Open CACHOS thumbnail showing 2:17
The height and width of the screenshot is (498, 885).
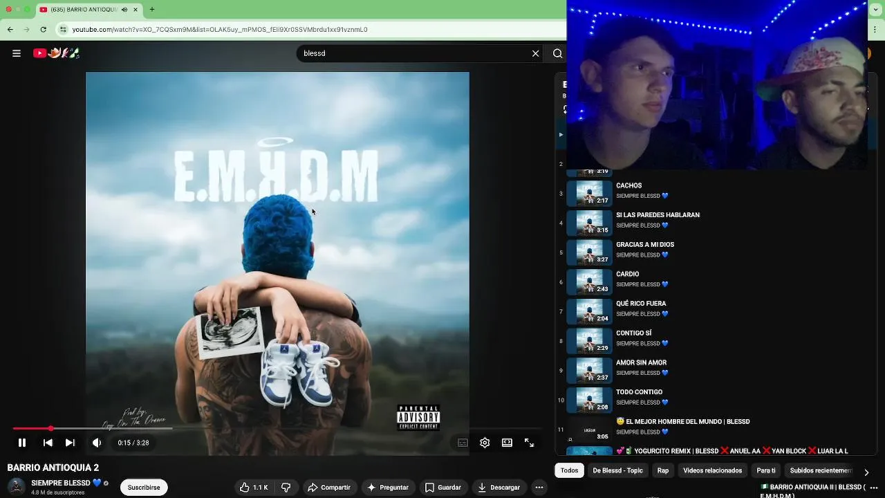(589, 193)
